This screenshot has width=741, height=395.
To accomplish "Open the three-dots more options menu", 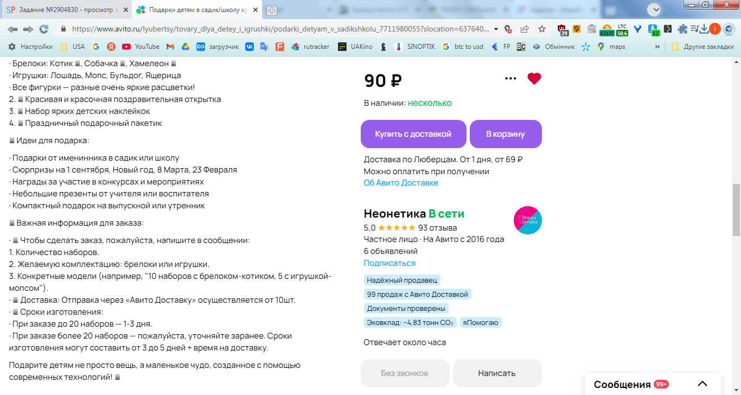I will (510, 79).
